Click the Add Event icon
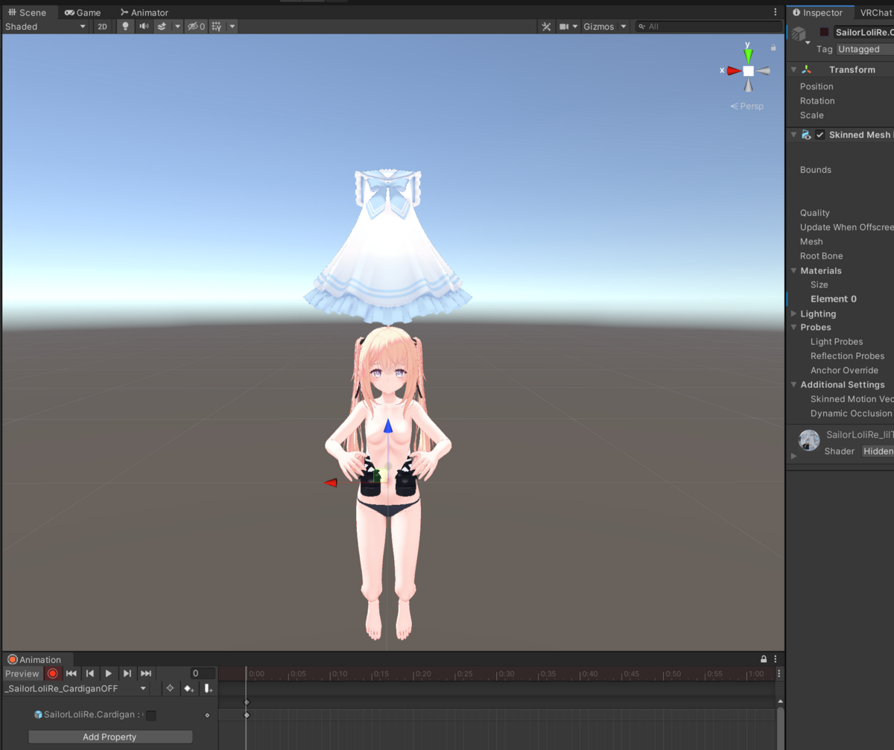The width and height of the screenshot is (894, 750). [209, 689]
